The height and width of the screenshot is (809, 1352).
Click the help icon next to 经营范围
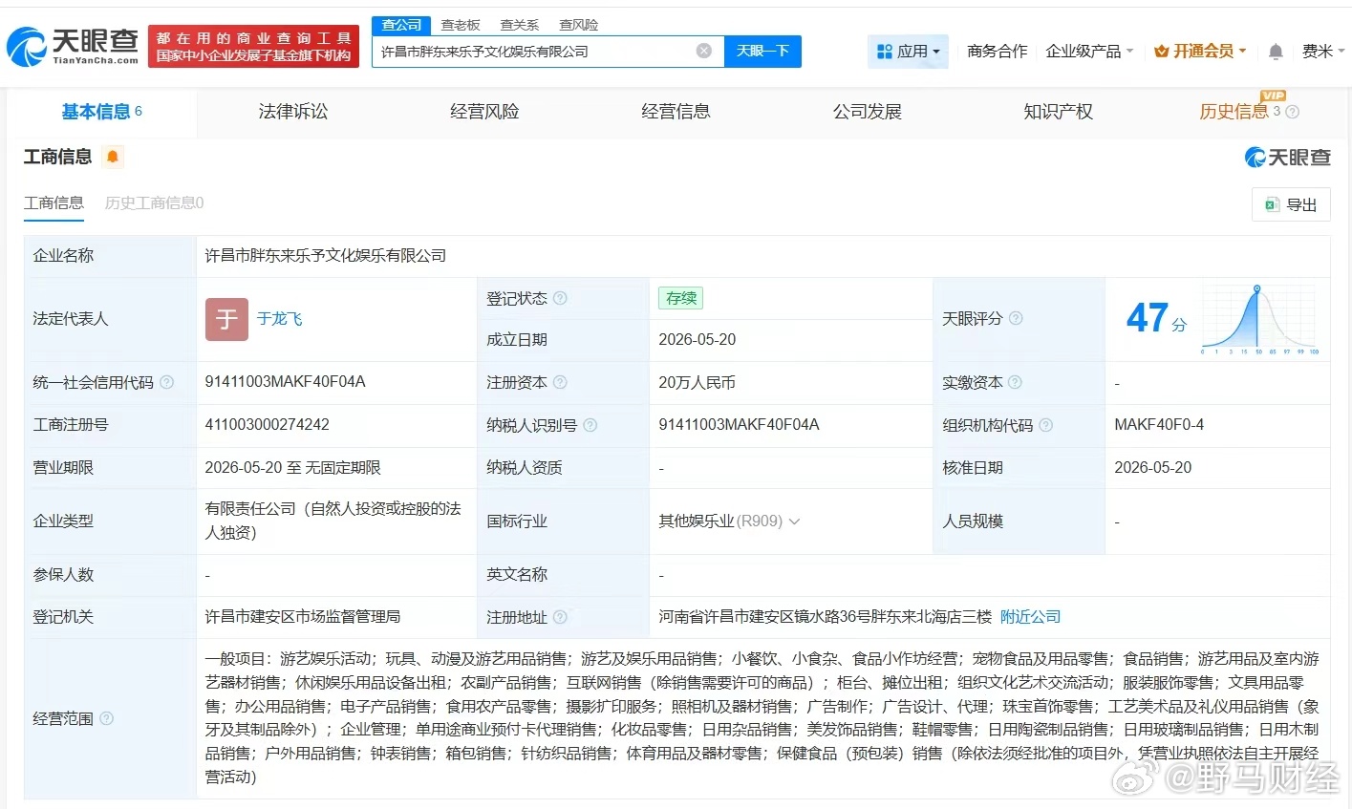106,718
